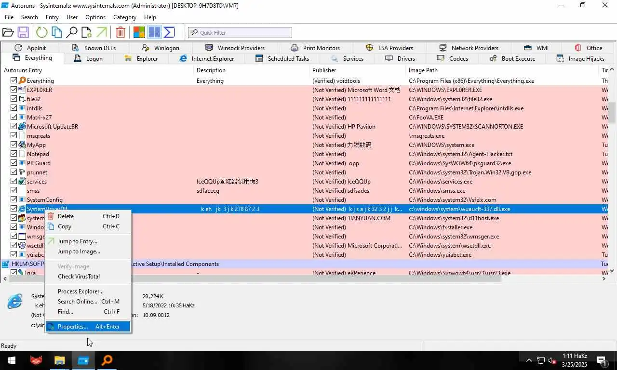This screenshot has width=617, height=370.
Task: Open the User menu
Action: click(72, 17)
